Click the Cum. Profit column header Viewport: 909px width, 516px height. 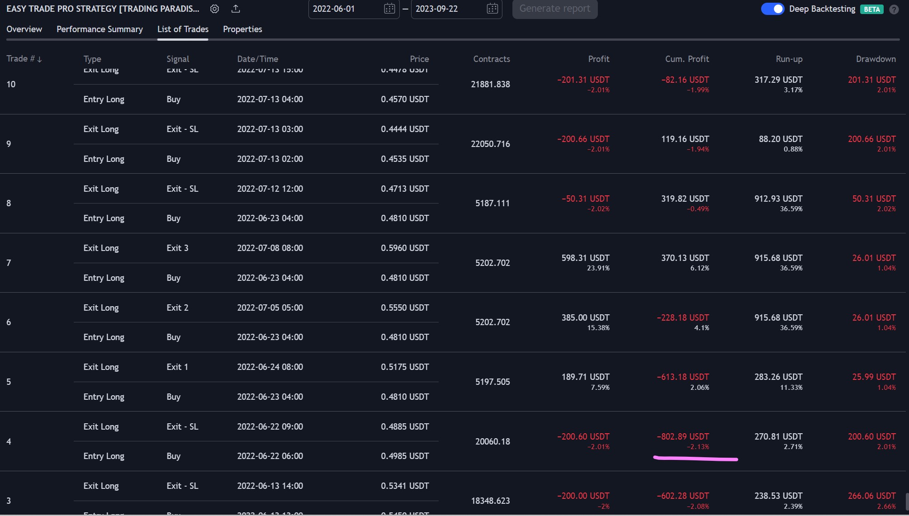tap(686, 59)
